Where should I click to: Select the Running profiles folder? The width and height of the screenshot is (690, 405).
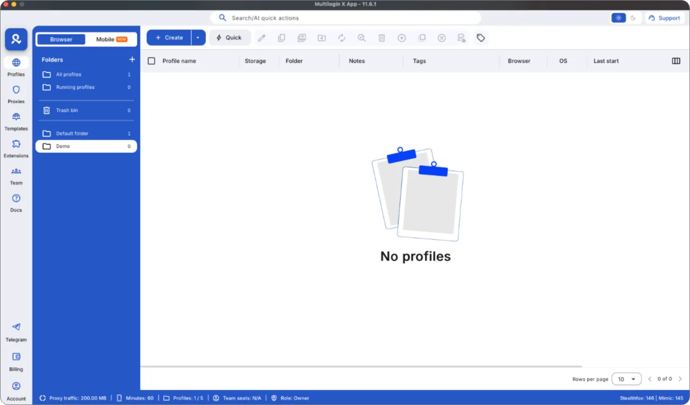(86, 87)
